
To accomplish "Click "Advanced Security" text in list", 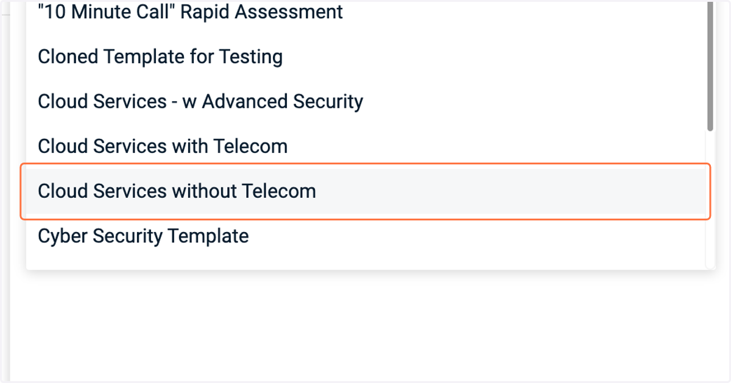I will pos(283,101).
